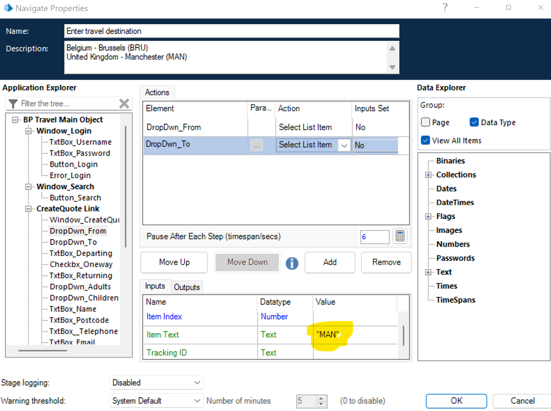The width and height of the screenshot is (551, 411).
Task: Click the OK button
Action: coord(456,401)
